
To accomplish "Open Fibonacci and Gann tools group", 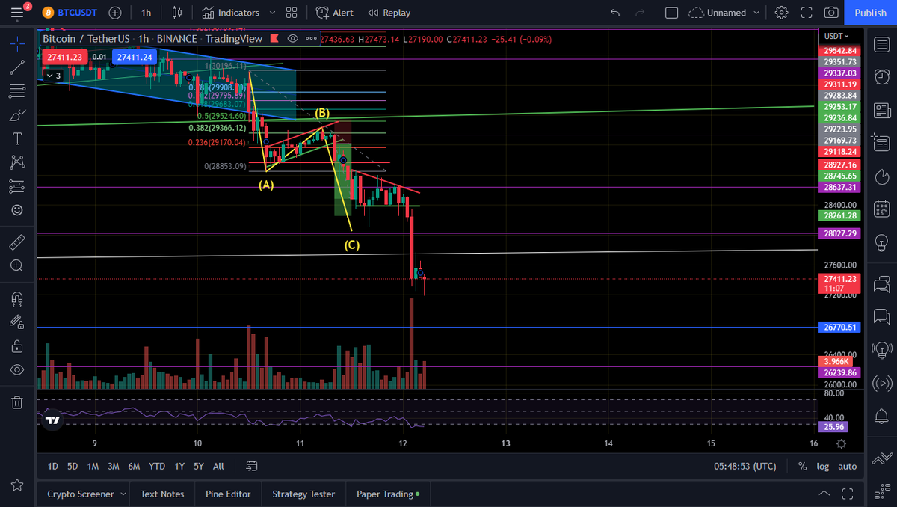I will pyautogui.click(x=16, y=91).
